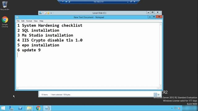
Task: Open the Recycle Bin desktop icon
Action: pyautogui.click(x=5, y=6)
